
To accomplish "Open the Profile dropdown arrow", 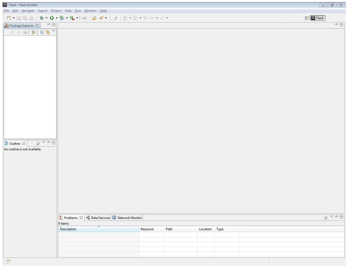I will [x=67, y=18].
